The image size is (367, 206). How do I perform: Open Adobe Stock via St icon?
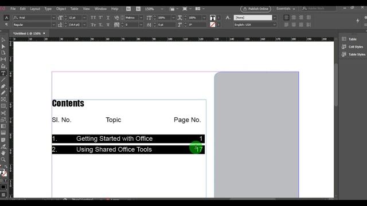(138, 9)
